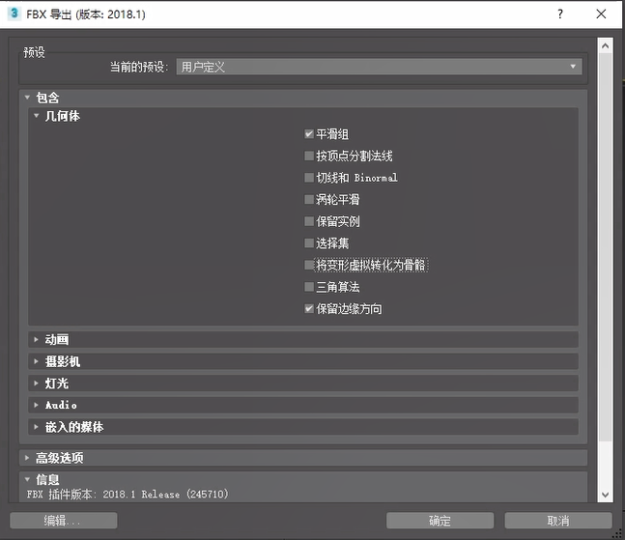Click the 编辑... button

pos(63,521)
